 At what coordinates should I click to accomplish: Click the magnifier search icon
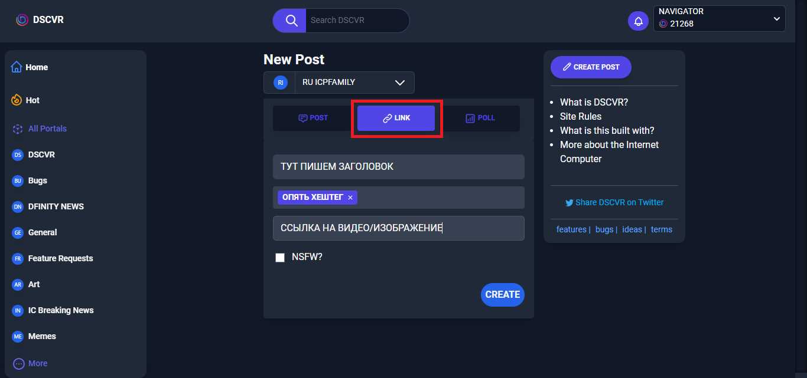(291, 21)
